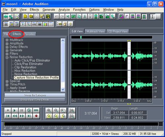Expand the Amplitude effects category
165x137 pixels.
tap(7, 44)
